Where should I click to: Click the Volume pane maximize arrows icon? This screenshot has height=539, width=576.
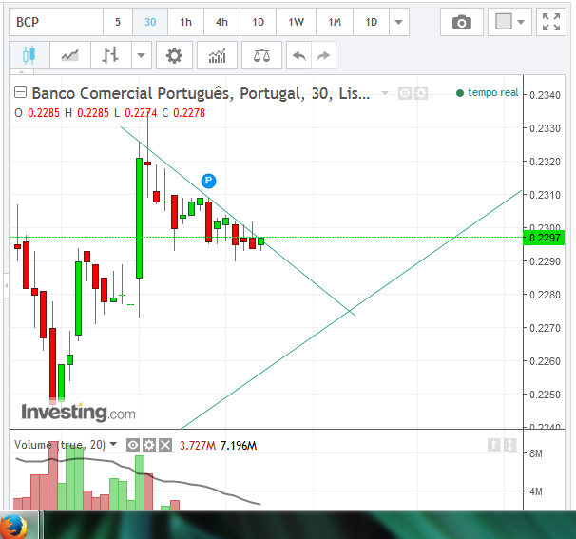[x=509, y=445]
